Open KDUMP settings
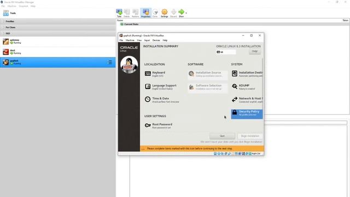350x197 pixels. [244, 87]
